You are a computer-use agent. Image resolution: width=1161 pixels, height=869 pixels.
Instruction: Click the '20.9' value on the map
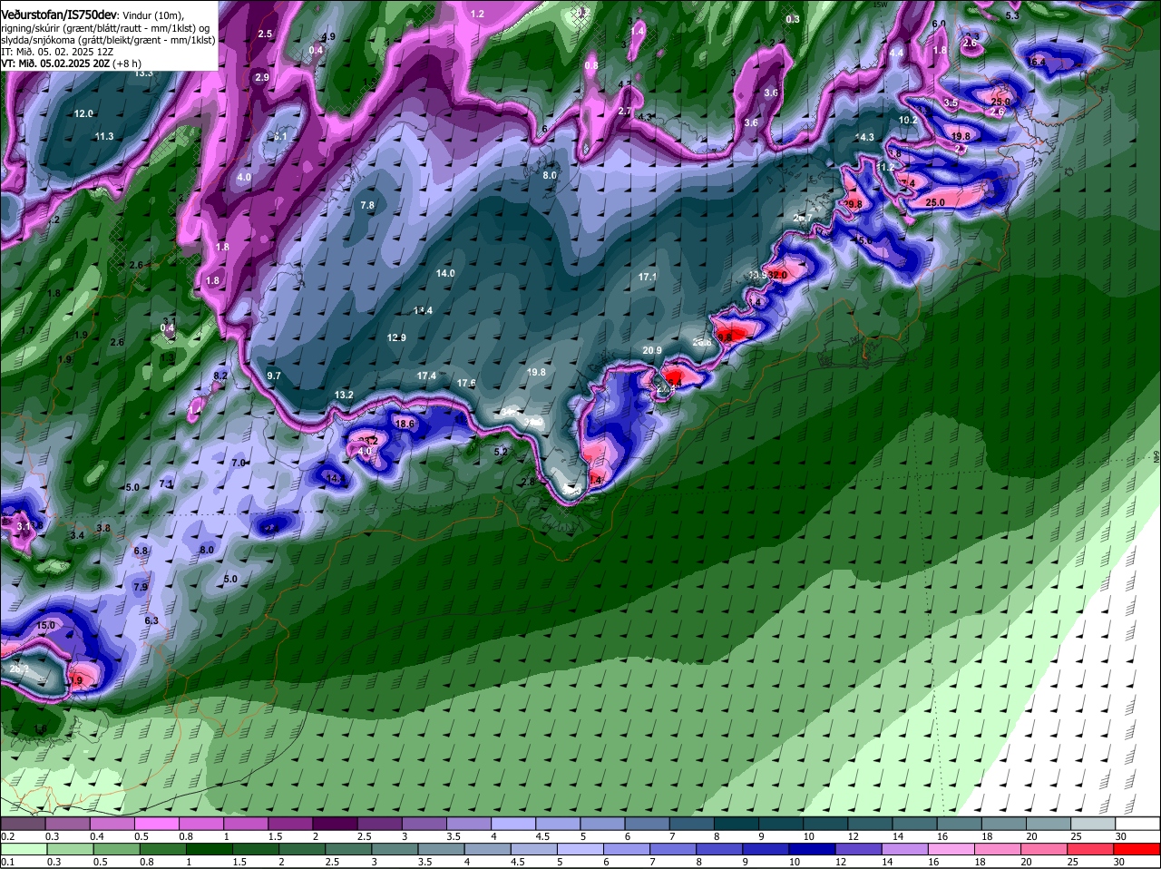coord(652,350)
